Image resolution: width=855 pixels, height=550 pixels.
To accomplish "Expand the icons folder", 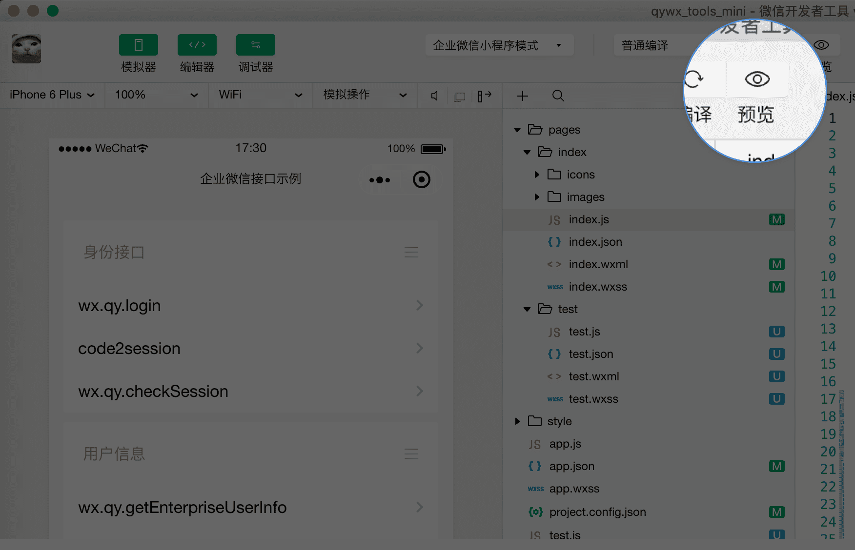I will tap(537, 175).
